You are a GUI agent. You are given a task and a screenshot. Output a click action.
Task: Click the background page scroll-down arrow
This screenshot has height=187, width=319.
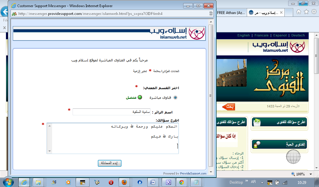(317, 168)
